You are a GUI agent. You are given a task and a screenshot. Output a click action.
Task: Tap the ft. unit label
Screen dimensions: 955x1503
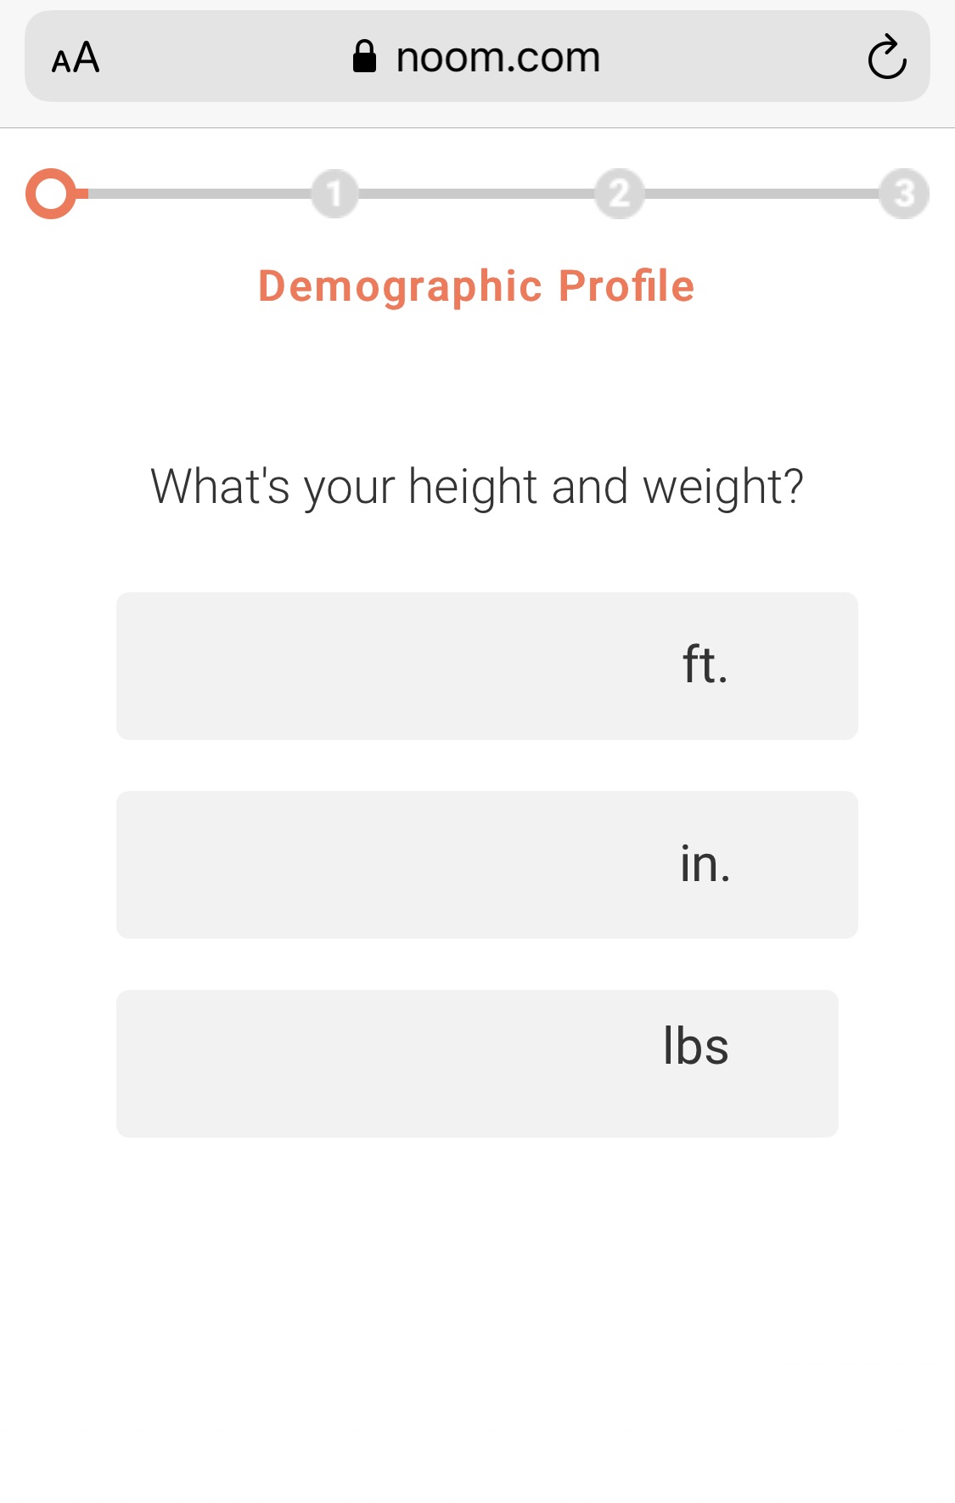705,665
